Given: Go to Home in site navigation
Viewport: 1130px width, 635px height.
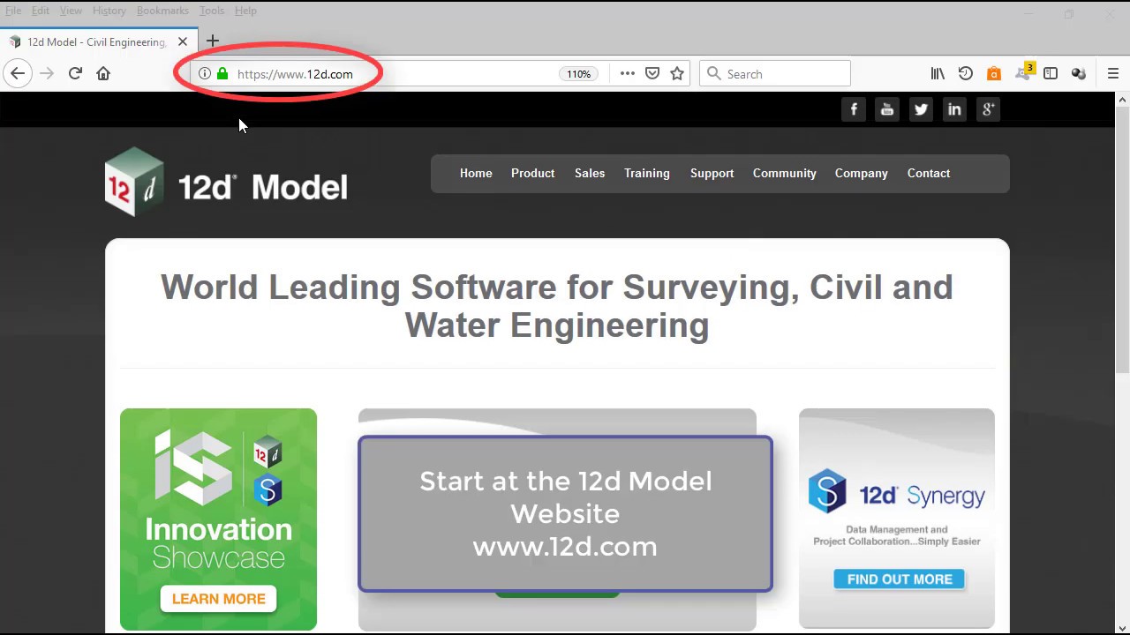Looking at the screenshot, I should [x=476, y=174].
